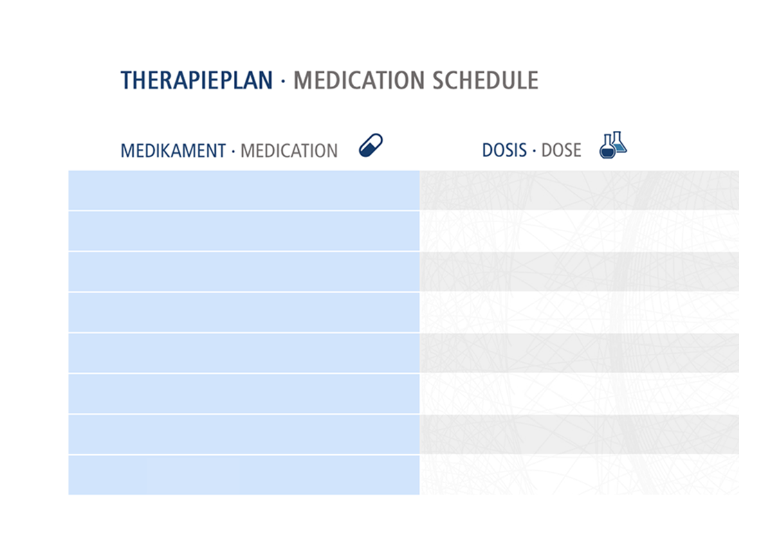The height and width of the screenshot is (558, 761).
Task: Click the laboratory flasks icon
Action: tap(613, 145)
